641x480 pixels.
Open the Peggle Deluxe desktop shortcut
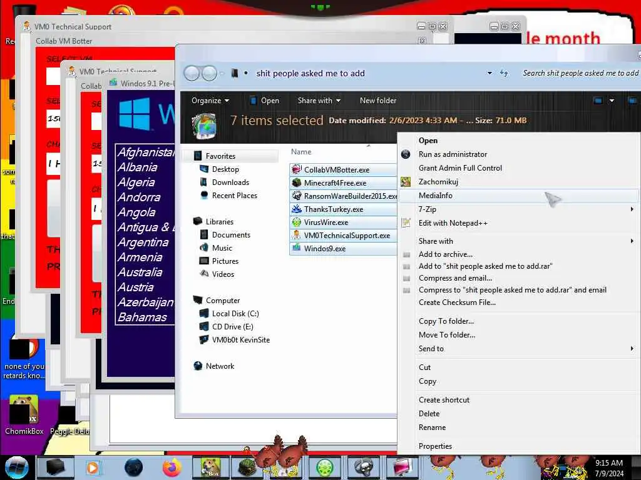(70, 421)
